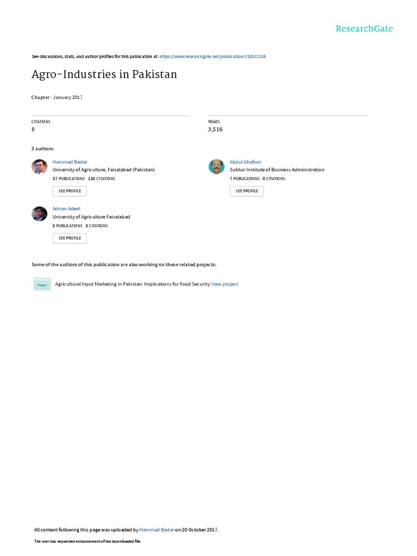Click the citations count of 0
Viewport: 417px width, 556px height.
click(33, 130)
